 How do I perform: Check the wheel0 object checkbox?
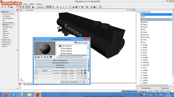pyautogui.click(x=142, y=70)
